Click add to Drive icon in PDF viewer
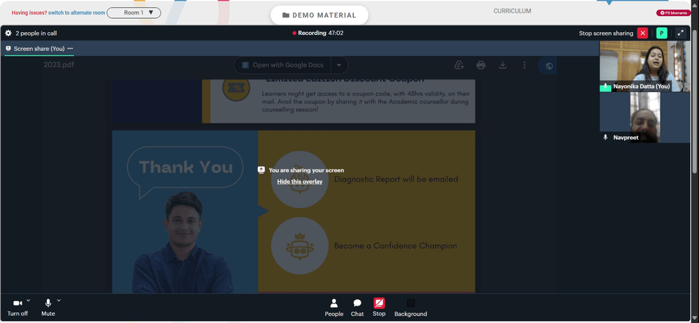The width and height of the screenshot is (699, 323). pyautogui.click(x=459, y=66)
